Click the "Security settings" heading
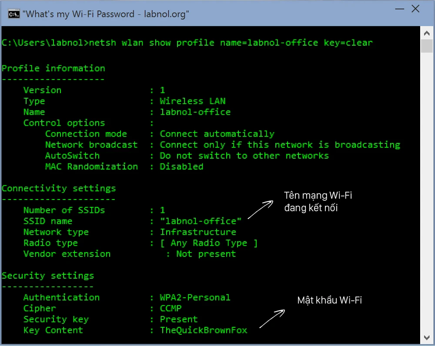435x346 pixels. (x=48, y=276)
